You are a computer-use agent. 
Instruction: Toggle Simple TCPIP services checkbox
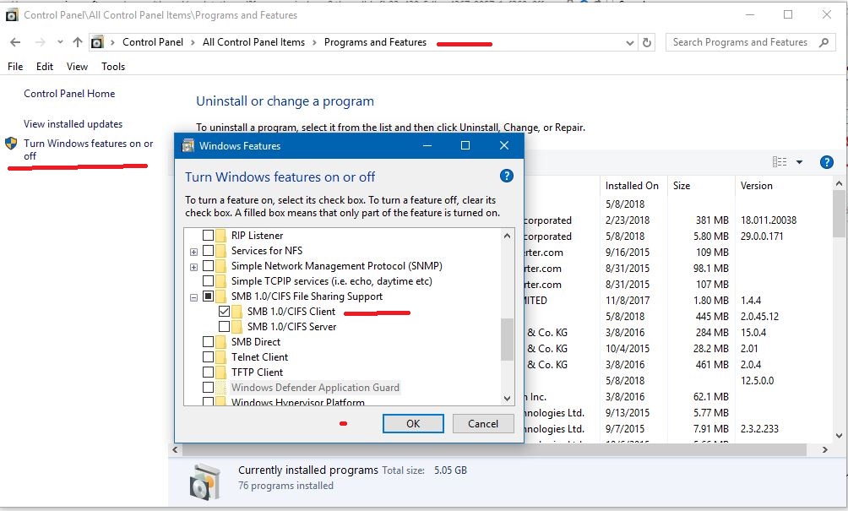tap(209, 280)
